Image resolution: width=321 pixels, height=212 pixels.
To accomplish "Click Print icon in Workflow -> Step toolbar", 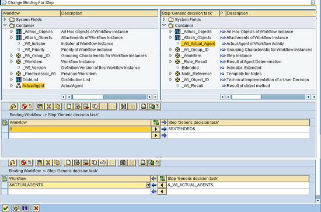I will [144, 106].
